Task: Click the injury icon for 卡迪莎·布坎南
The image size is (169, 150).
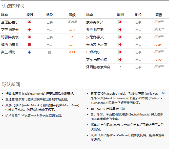Action: (x=120, y=45)
